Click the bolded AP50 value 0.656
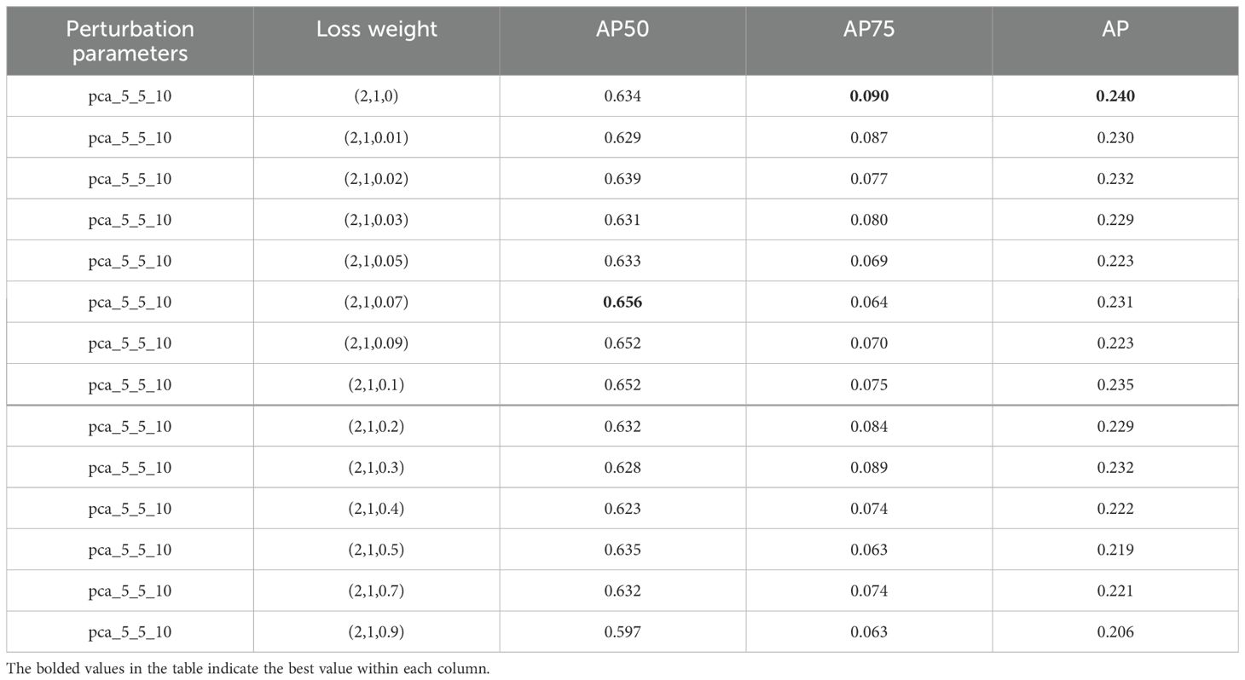Viewport: 1245px width, 680px height. pyautogui.click(x=622, y=303)
